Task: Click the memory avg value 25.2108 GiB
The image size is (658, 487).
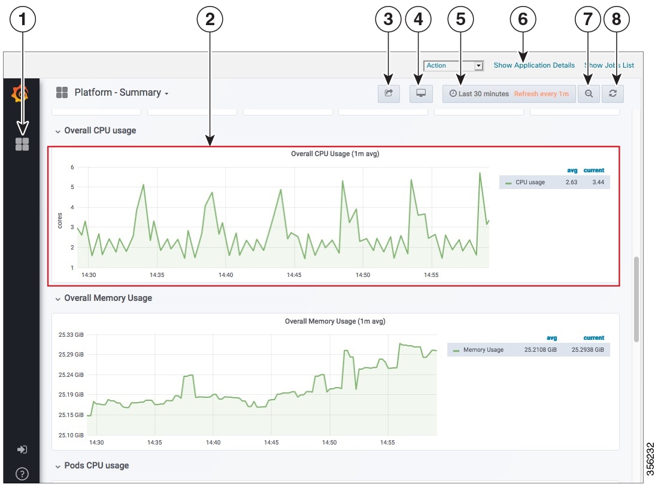Action: pyautogui.click(x=541, y=350)
